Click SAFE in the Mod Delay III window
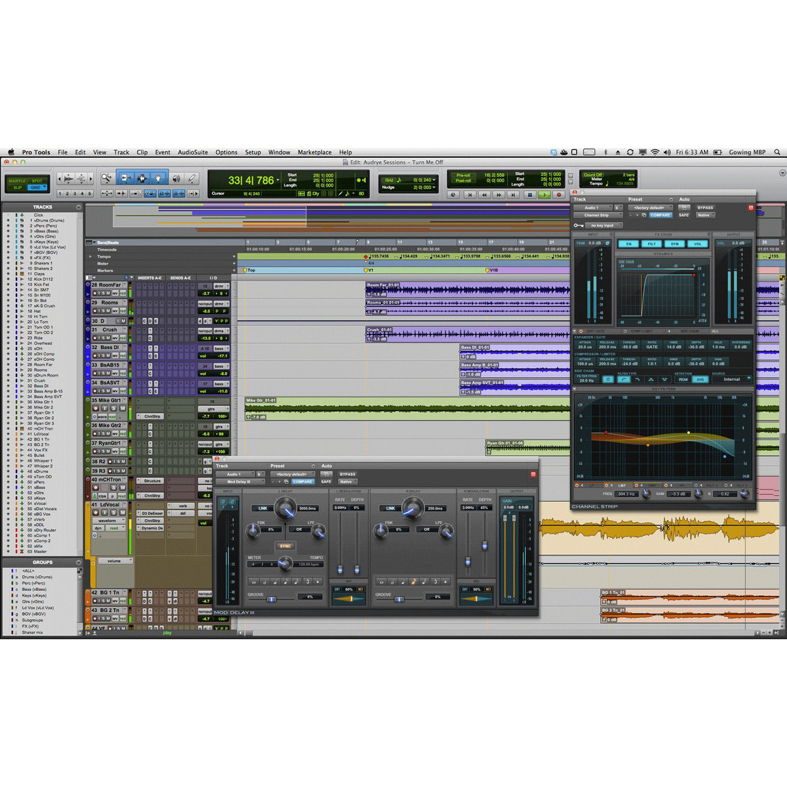787x787 pixels. pos(326,481)
